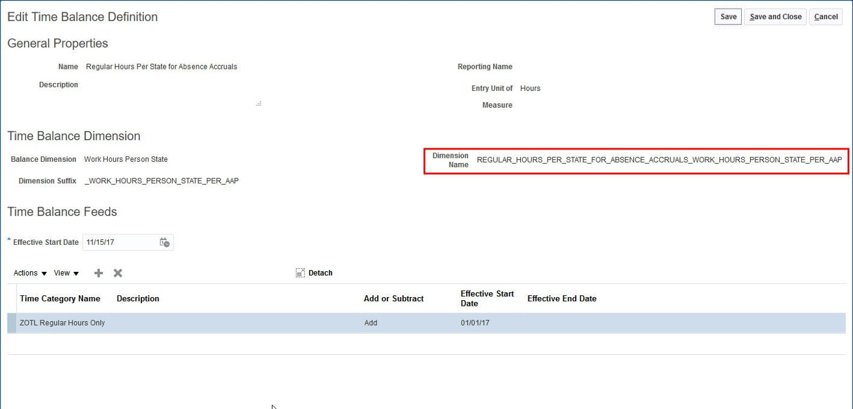Expand the Description text area resize handle
Image resolution: width=853 pixels, height=409 pixels.
(259, 103)
